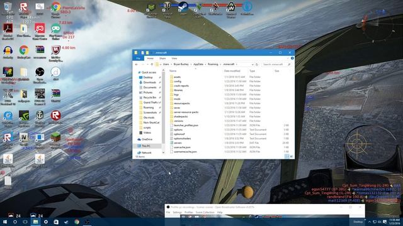Open Settings gear in the taskbar

46,222
